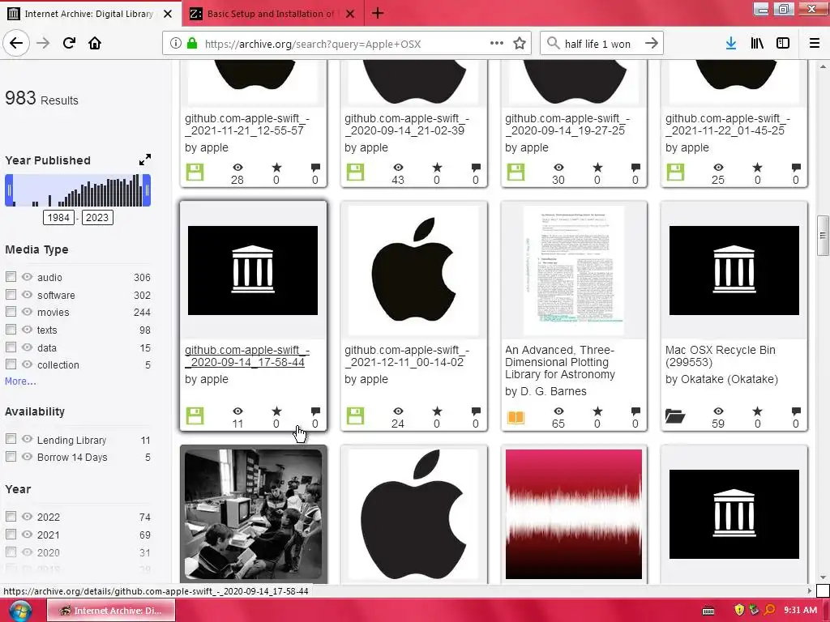Click Internet Archive taskbar button

tap(110, 611)
